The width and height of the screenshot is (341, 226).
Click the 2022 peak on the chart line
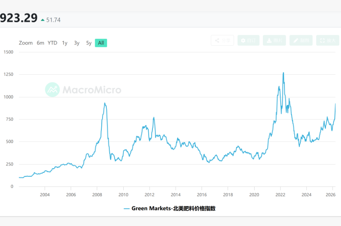tap(283, 73)
